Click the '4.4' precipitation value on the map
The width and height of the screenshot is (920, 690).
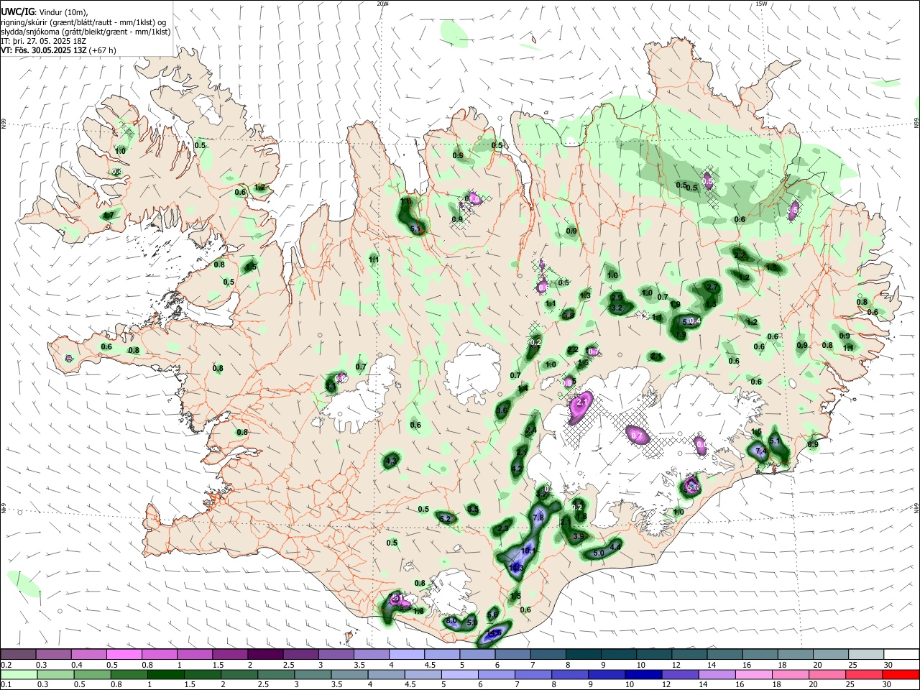615,547
